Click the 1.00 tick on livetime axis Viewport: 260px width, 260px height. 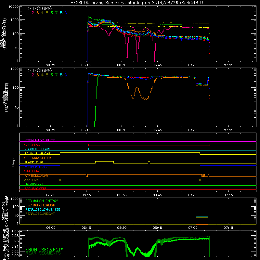pyautogui.click(x=15, y=231)
